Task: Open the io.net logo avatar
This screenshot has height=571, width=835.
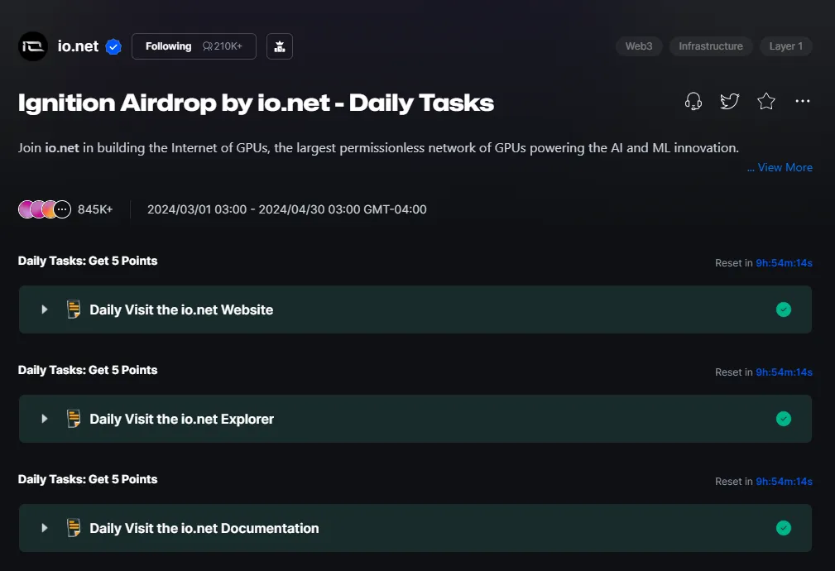Action: tap(33, 46)
